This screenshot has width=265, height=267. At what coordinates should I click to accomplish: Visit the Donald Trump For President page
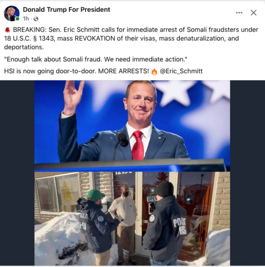pyautogui.click(x=66, y=10)
